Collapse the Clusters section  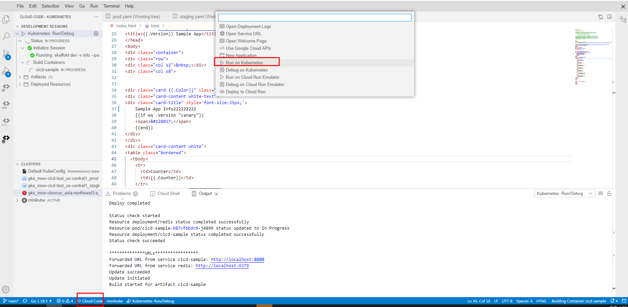pos(17,164)
